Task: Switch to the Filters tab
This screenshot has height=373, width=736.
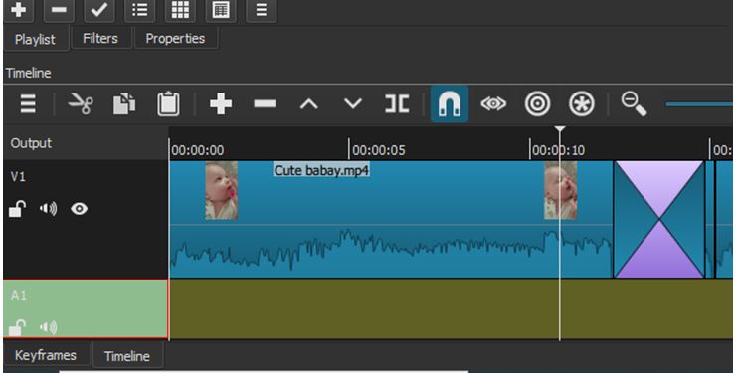Action: click(x=100, y=39)
